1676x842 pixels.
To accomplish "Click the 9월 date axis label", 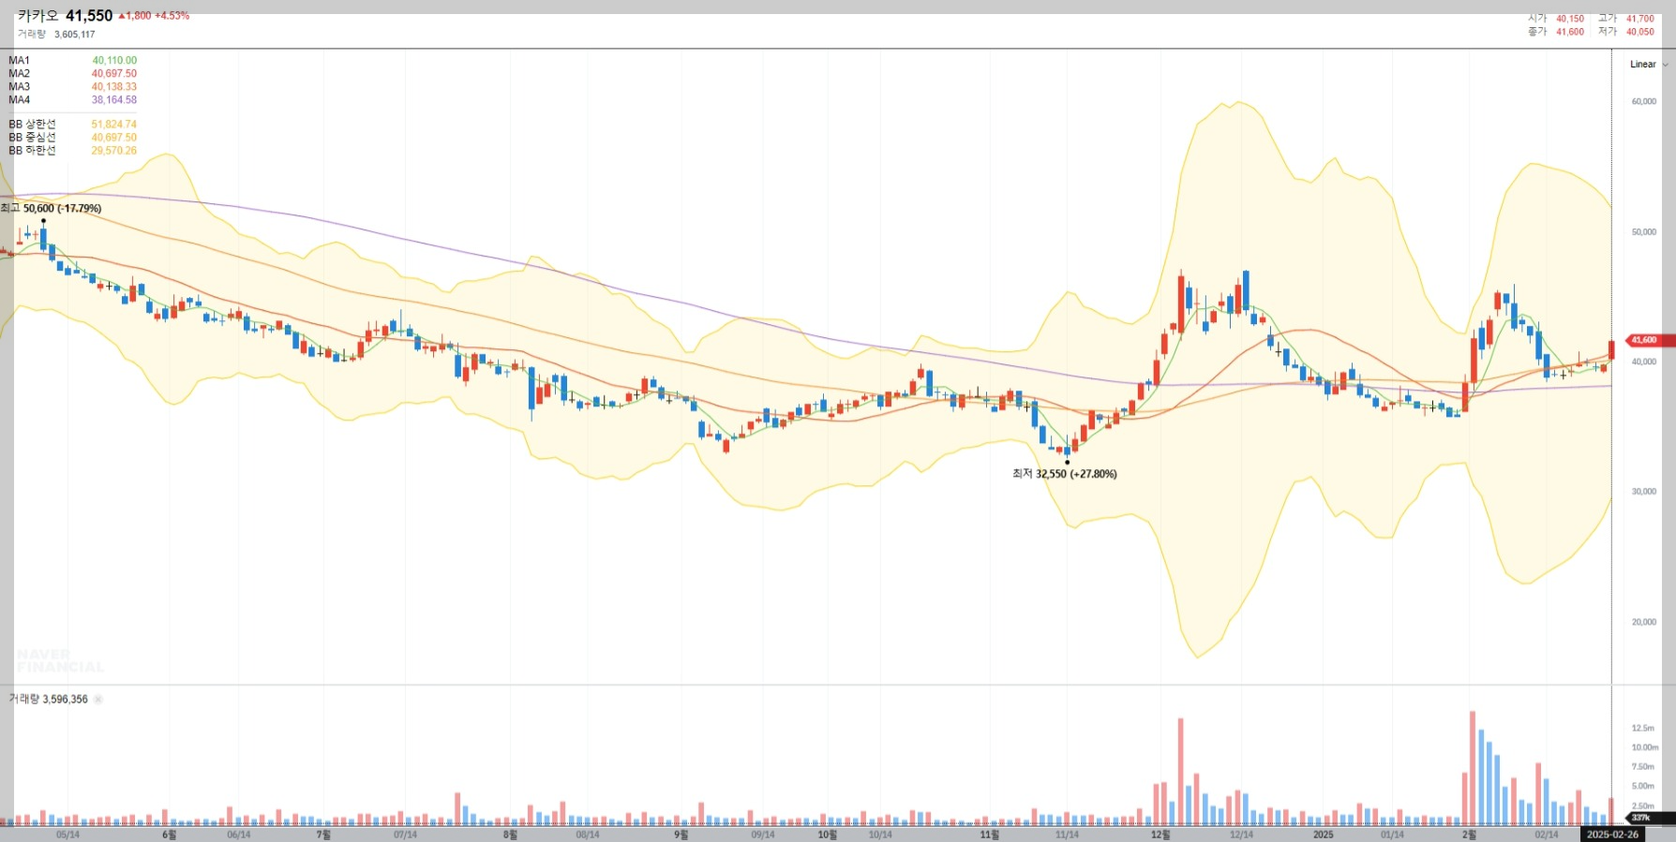I will pos(681,835).
